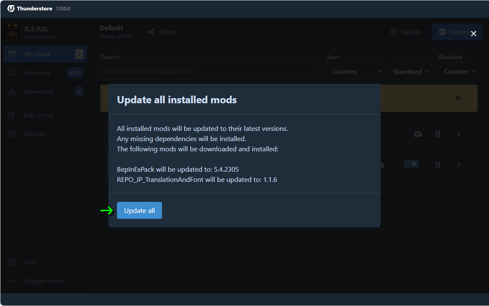Click the Downloads count badge 0
The width and height of the screenshot is (489, 306).
(79, 92)
